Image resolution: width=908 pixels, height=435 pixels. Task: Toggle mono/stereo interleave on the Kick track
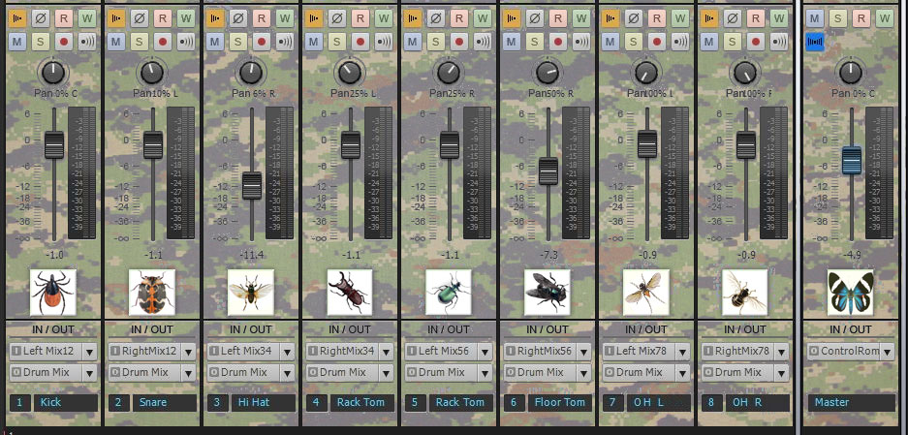pos(17,17)
